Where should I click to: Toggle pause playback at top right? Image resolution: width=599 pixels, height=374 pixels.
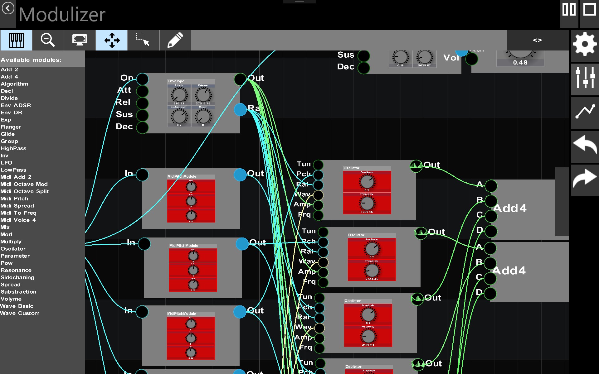point(569,10)
